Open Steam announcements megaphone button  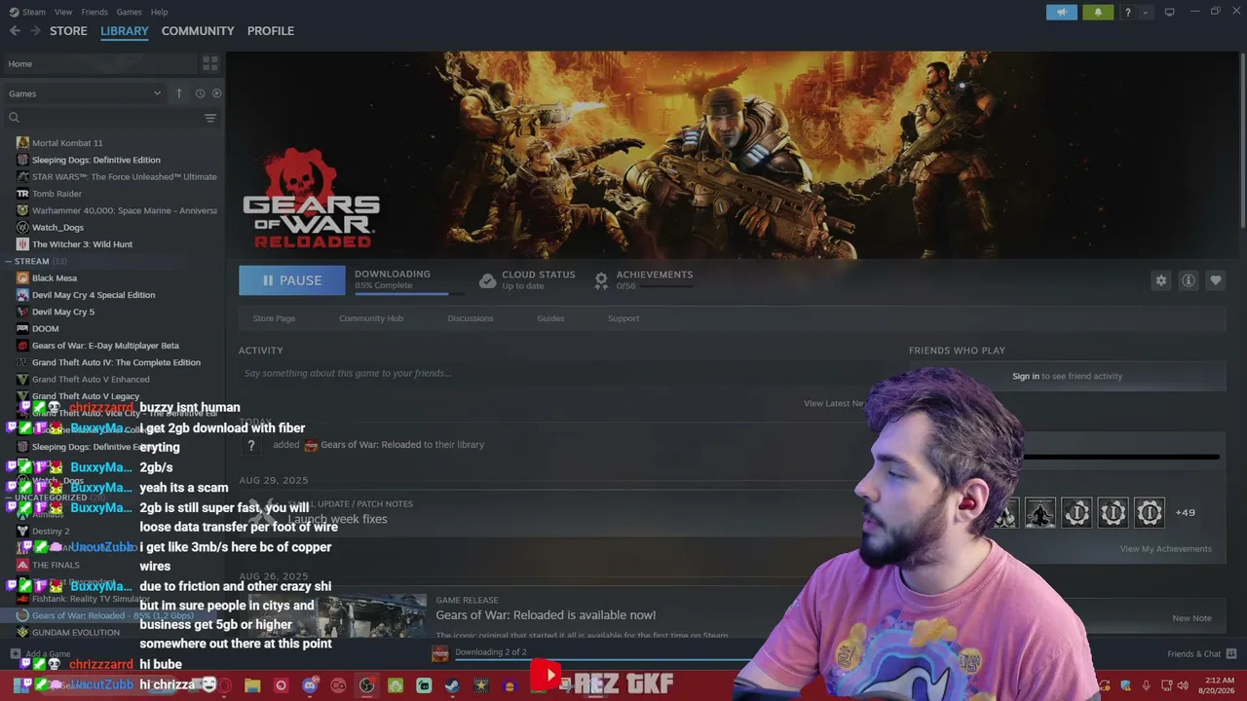pyautogui.click(x=1062, y=13)
